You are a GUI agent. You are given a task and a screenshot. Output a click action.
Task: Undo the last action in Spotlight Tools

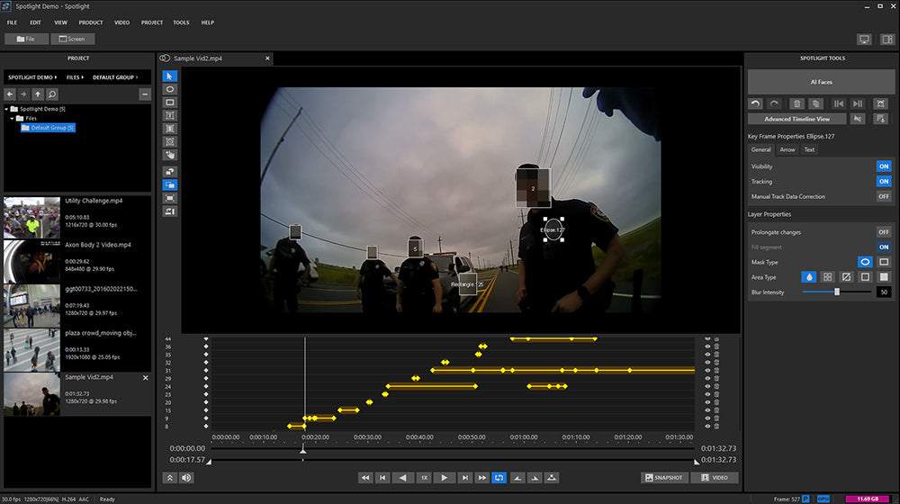pyautogui.click(x=756, y=104)
